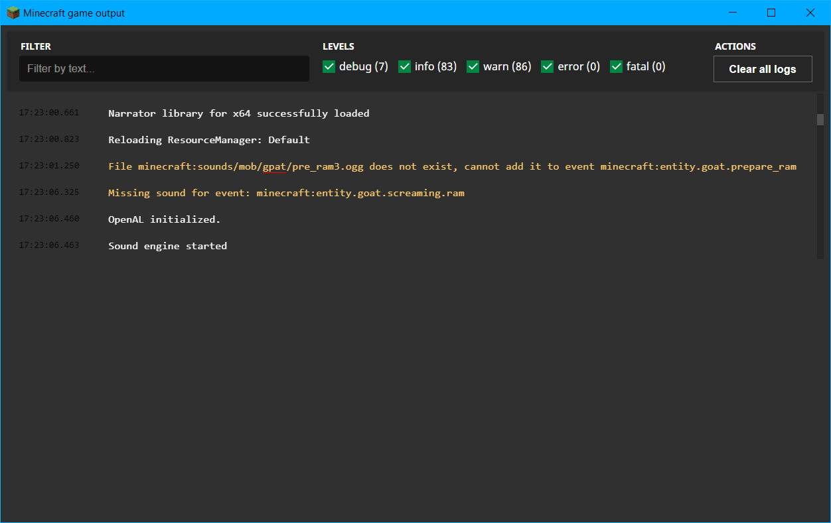
Task: Close the Minecraft game output window
Action: point(810,13)
